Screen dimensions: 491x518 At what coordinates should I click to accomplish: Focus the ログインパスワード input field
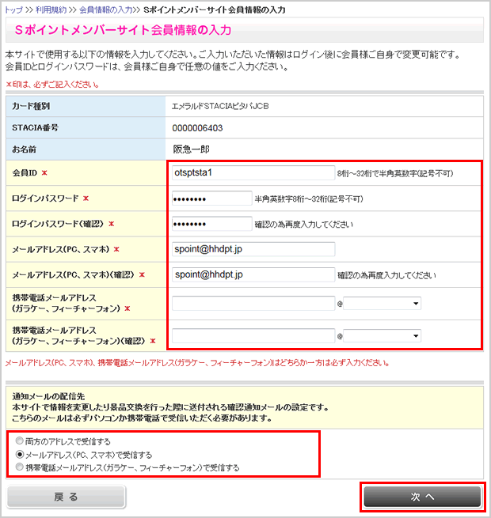coord(211,199)
